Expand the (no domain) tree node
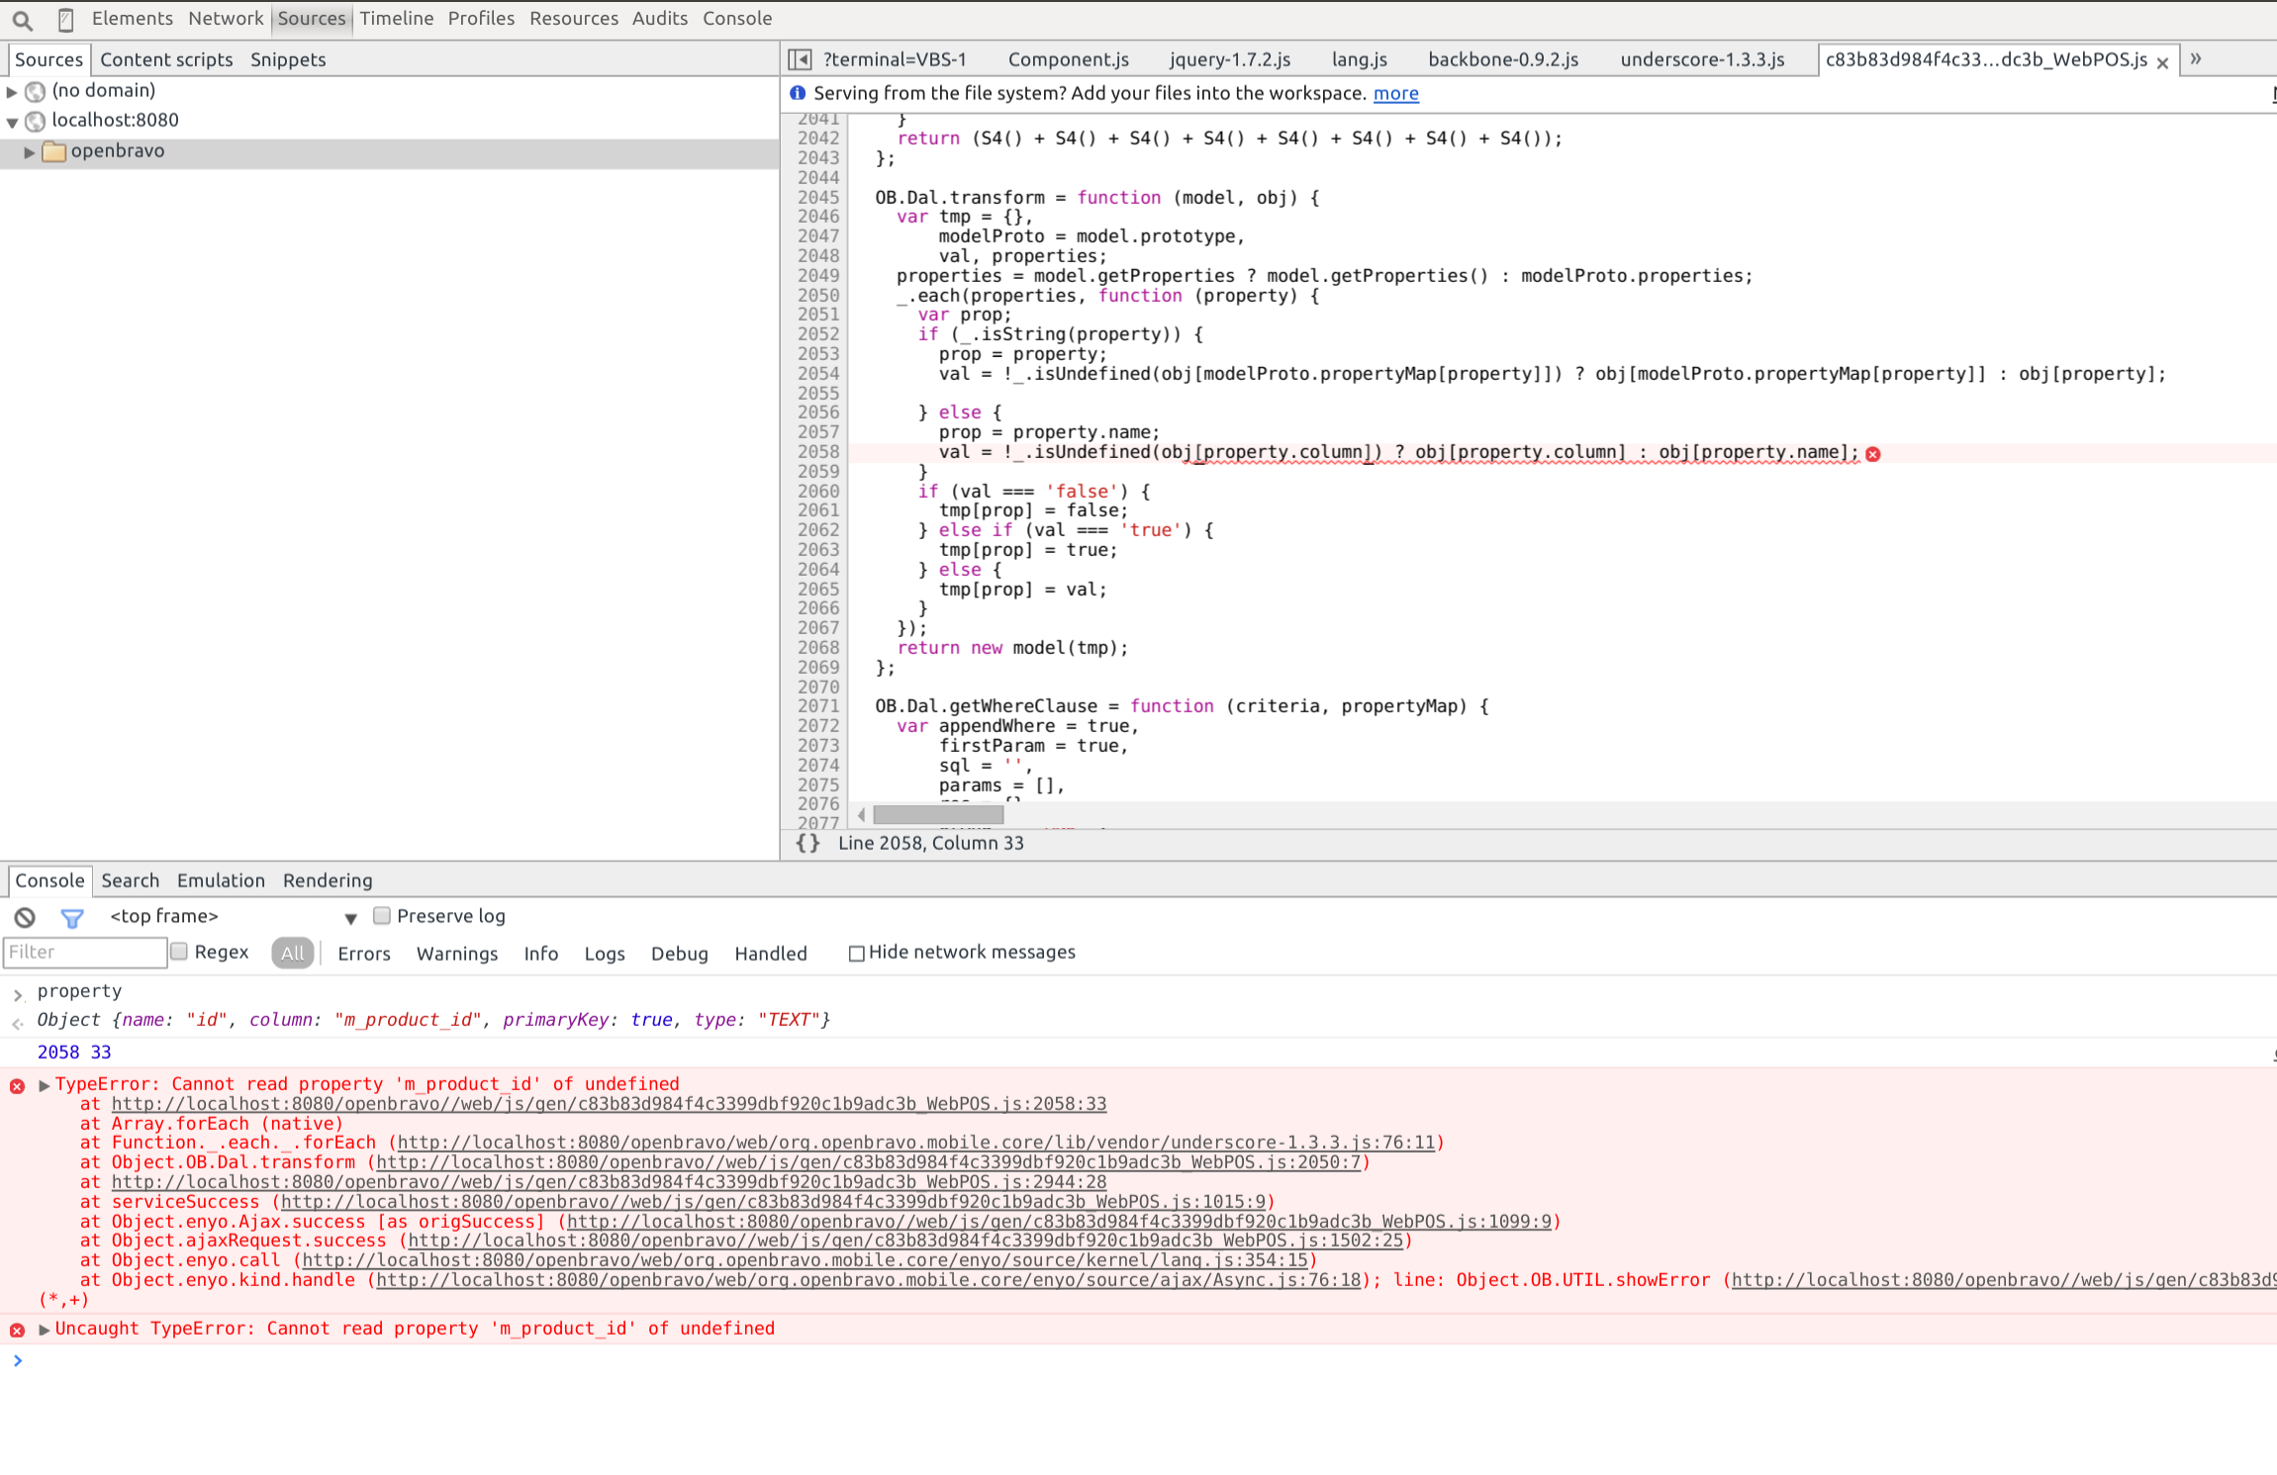Viewport: 2277px width, 1475px height. point(12,91)
